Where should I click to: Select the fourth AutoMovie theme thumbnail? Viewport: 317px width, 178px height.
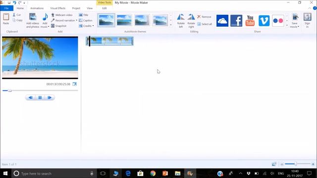(x=160, y=20)
